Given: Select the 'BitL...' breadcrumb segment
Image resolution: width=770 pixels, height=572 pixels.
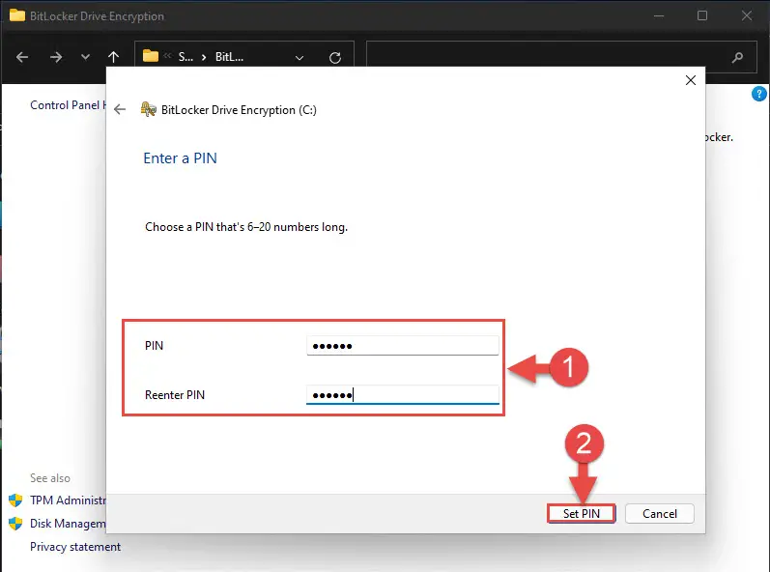Looking at the screenshot, I should (229, 57).
